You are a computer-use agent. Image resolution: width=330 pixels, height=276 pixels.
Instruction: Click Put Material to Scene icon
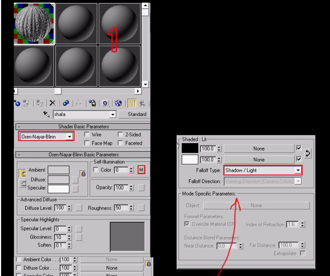[x=26, y=103]
